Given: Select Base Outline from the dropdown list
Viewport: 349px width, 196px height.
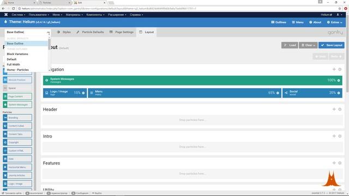Looking at the screenshot, I should (x=26, y=44).
